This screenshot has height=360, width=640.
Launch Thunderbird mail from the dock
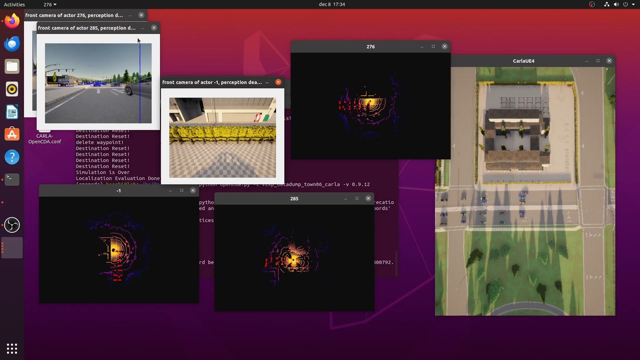12,44
